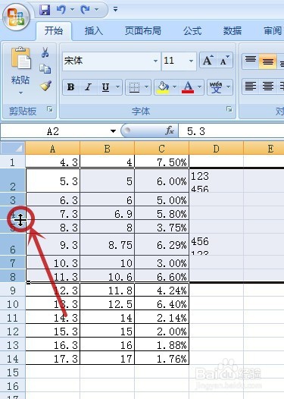
Task: Select column B header
Action: pyautogui.click(x=108, y=149)
